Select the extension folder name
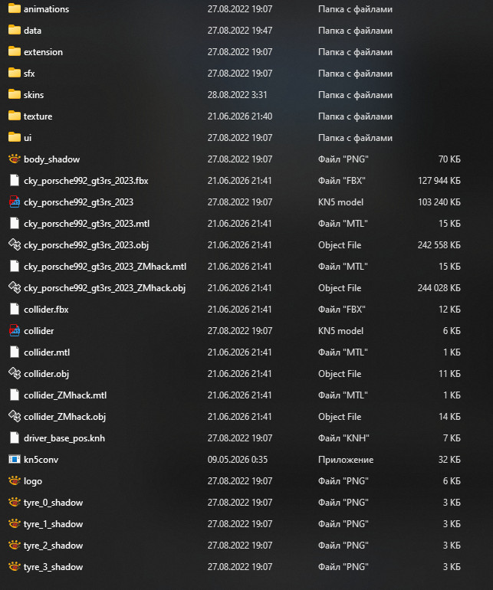This screenshot has height=590, width=493. [43, 52]
